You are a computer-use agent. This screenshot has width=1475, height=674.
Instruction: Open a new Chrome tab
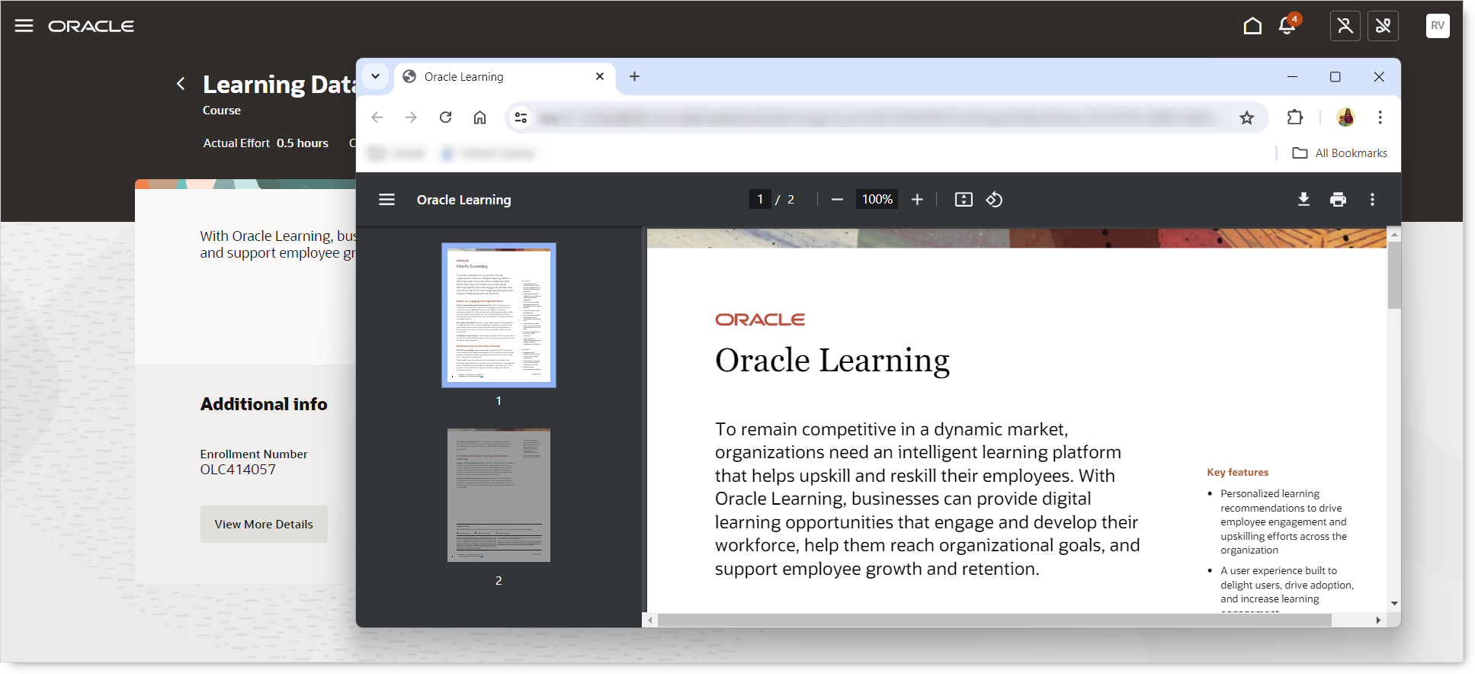634,76
